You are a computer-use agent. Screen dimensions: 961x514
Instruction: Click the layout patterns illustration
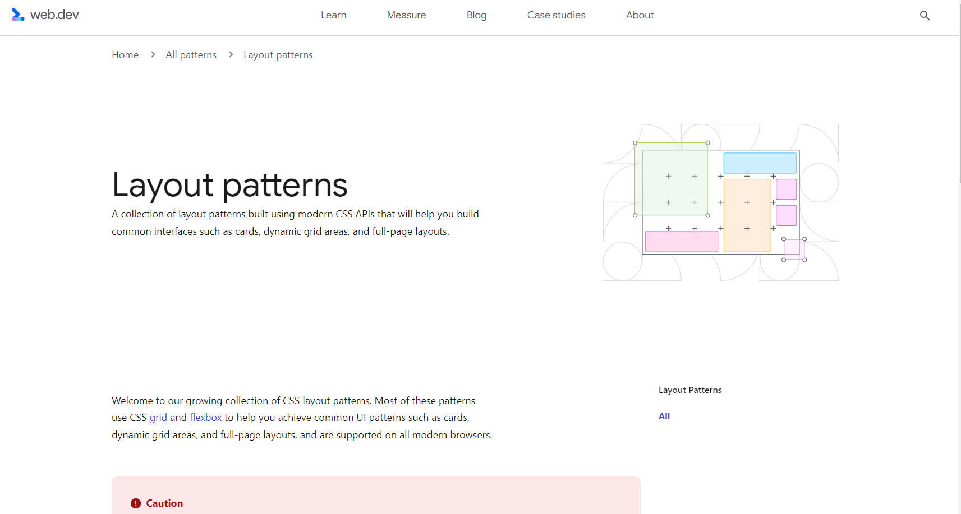(x=720, y=203)
